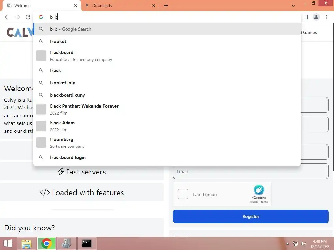The image size is (334, 250).
Task: Click the Google icon in address bar
Action: [41, 17]
